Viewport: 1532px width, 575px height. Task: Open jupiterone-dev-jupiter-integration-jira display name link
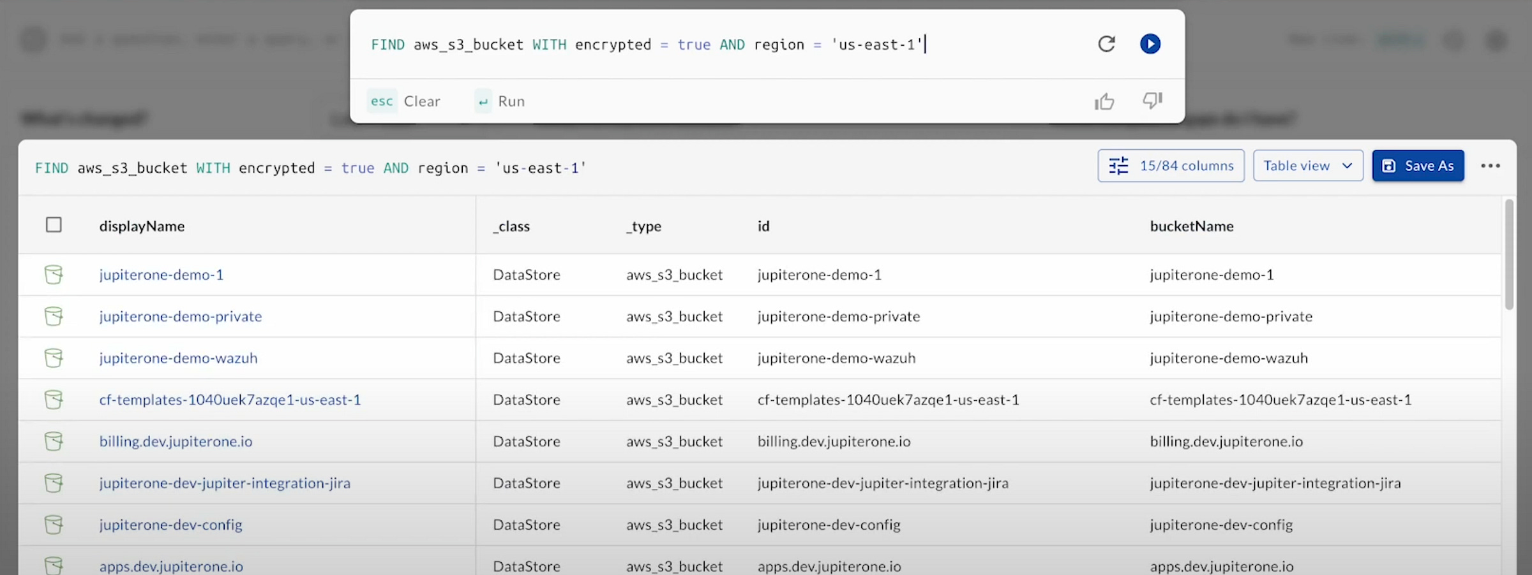[225, 483]
